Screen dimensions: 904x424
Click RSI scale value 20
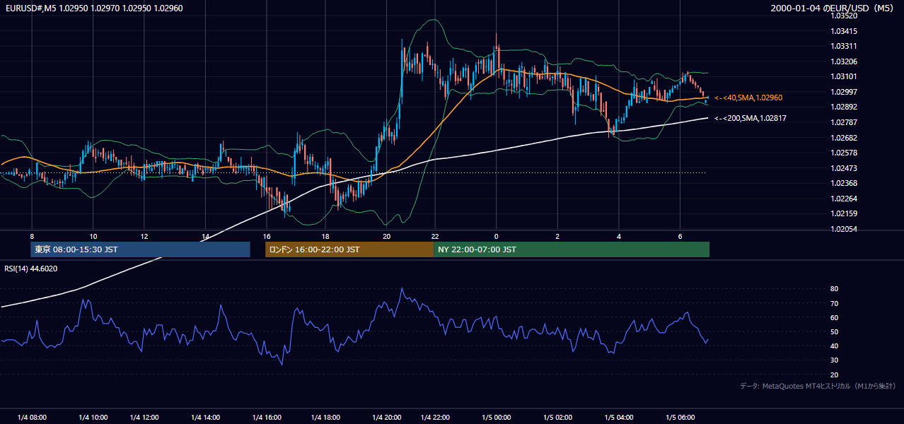834,375
